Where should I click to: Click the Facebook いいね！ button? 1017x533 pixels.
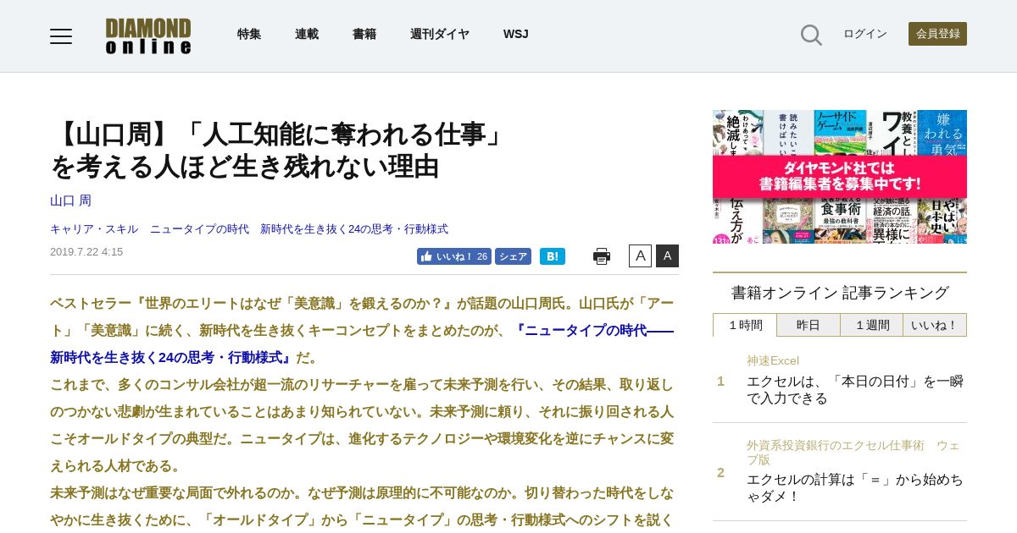coord(453,256)
